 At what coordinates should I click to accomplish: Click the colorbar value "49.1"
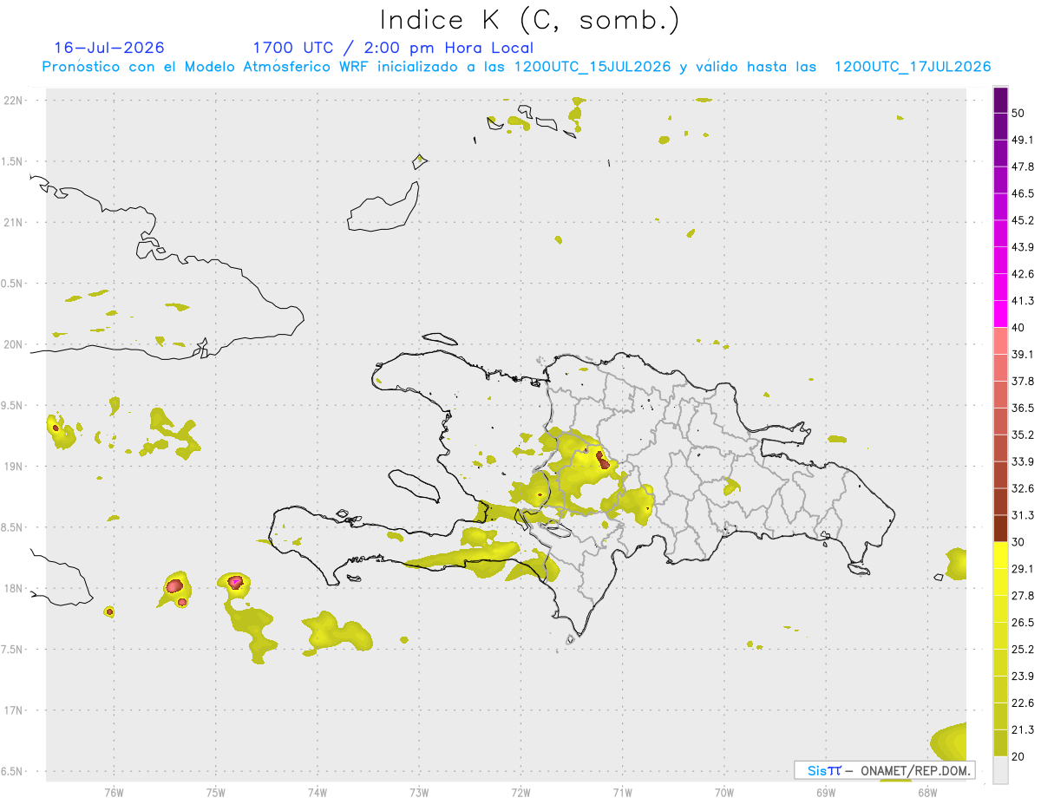click(1023, 140)
